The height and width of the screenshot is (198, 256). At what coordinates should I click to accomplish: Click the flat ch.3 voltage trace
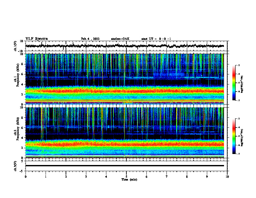click(124, 166)
